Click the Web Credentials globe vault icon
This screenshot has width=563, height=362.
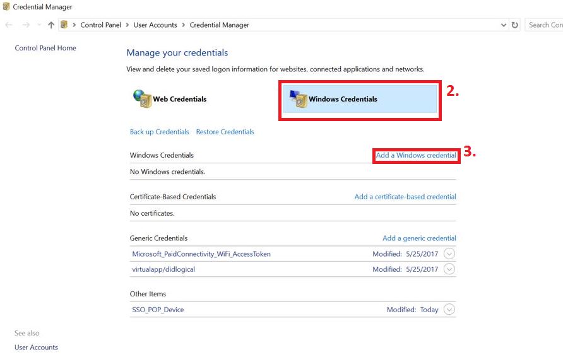coord(142,98)
